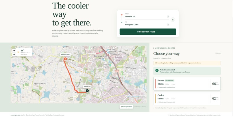Viewport: 233px width, 117px height.
Task: Open the OpenStreetMap attribution link on map
Action: click(x=135, y=96)
